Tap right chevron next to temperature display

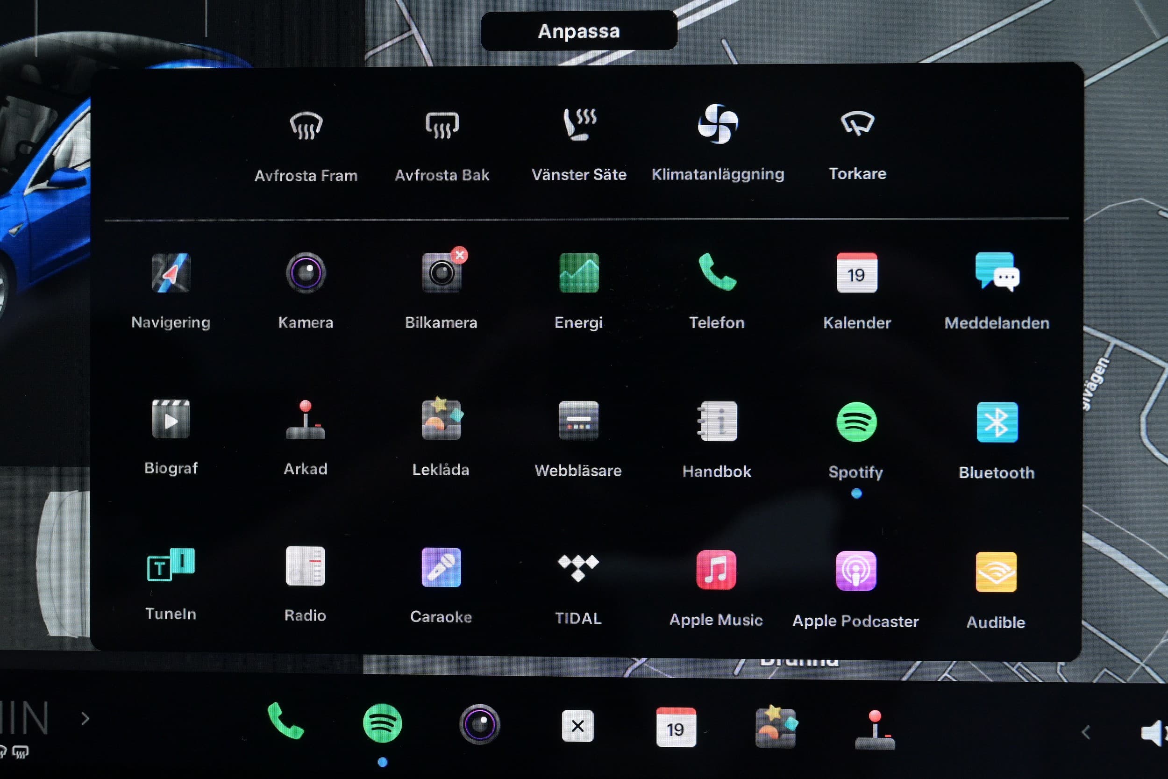coord(85,719)
